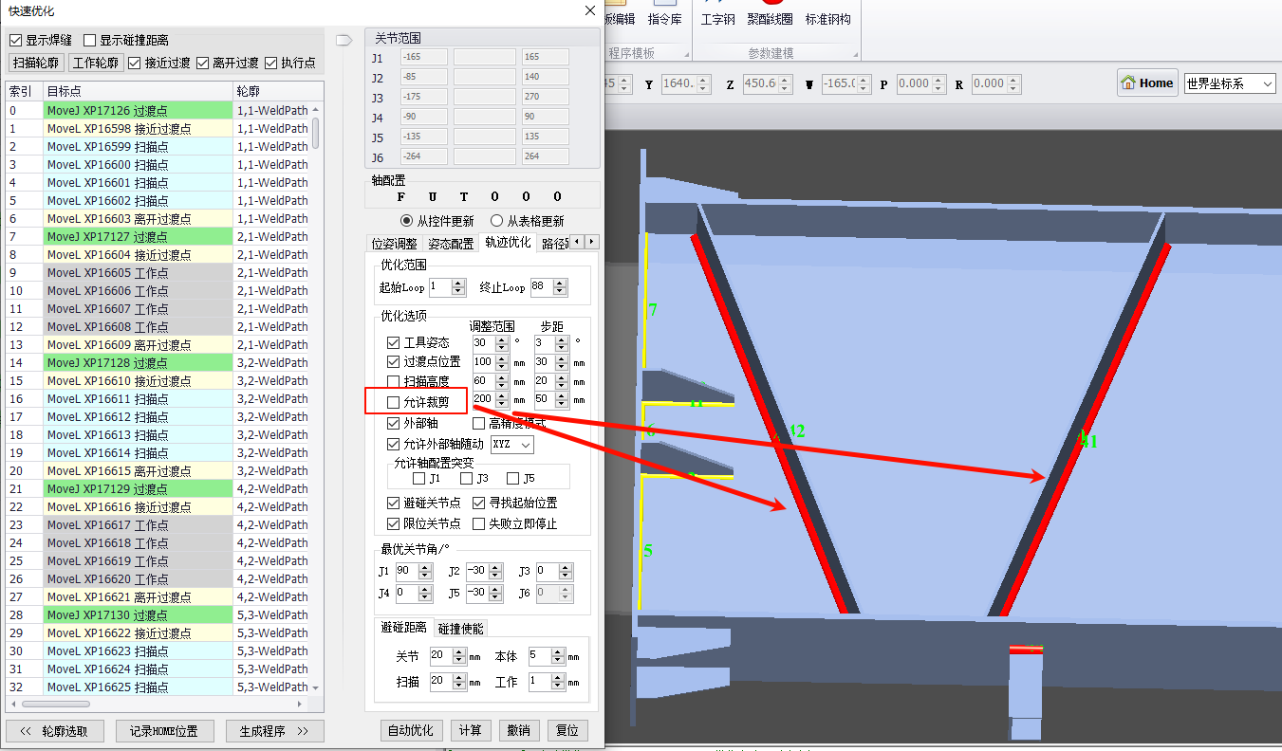
Task: Click the arrow tag icon beside 关节范围
Action: [344, 39]
